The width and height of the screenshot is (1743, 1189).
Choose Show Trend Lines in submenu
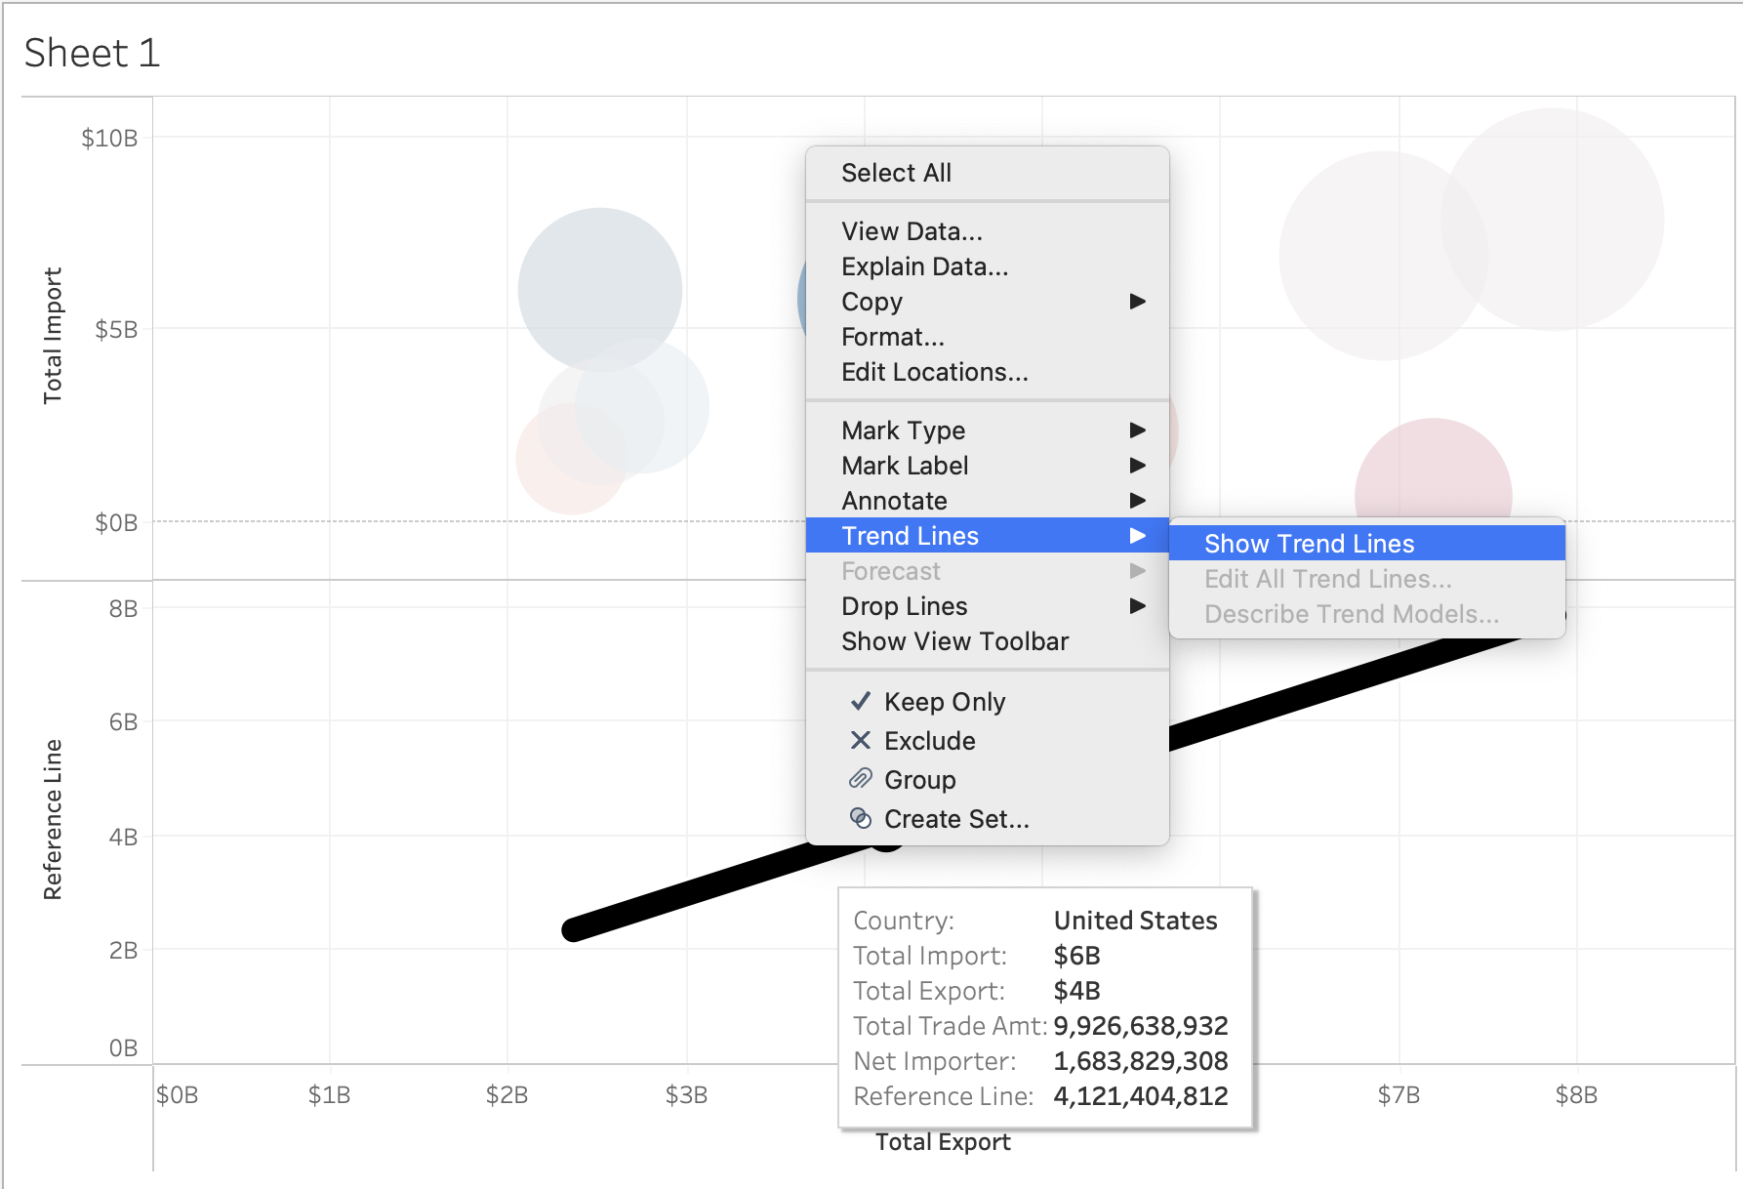point(1309,544)
